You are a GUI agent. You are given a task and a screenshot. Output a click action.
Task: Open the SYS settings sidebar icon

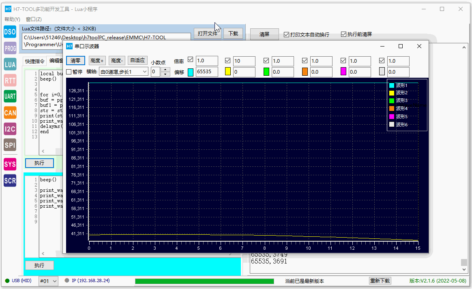[x=10, y=164]
